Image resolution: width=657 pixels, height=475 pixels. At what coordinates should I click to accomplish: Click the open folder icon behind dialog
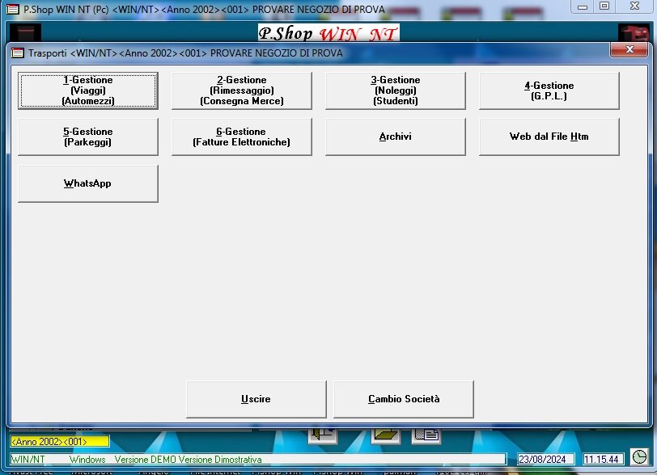(386, 435)
